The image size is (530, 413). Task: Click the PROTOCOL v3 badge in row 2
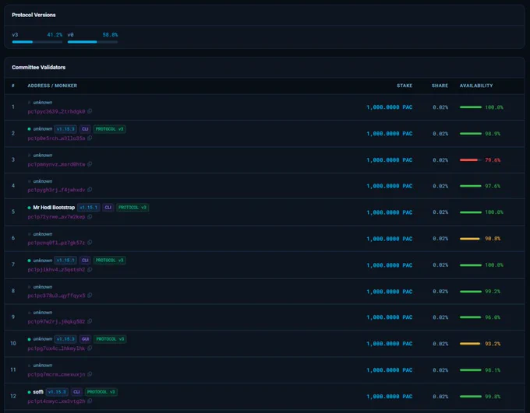(x=110, y=129)
